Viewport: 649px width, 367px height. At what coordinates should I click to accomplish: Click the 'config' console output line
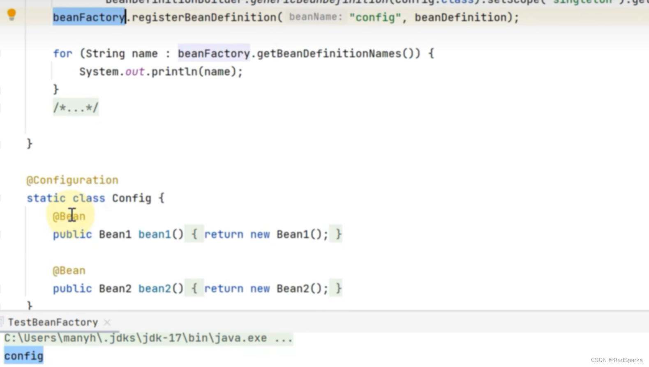tap(24, 356)
